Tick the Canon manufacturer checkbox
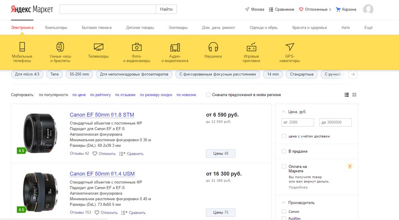 click(x=284, y=212)
